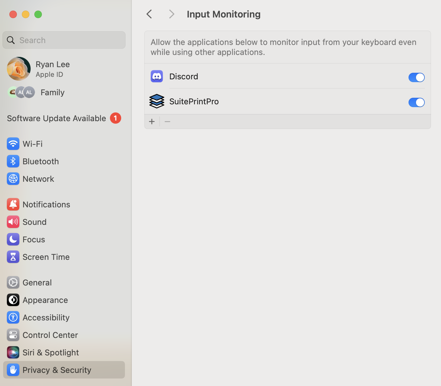Click the Sound speaker icon

coord(13,222)
